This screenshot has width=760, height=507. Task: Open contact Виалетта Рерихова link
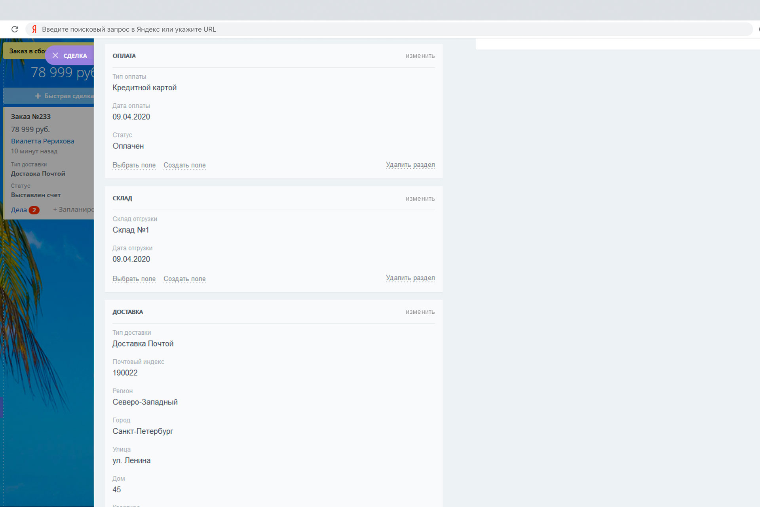[43, 141]
